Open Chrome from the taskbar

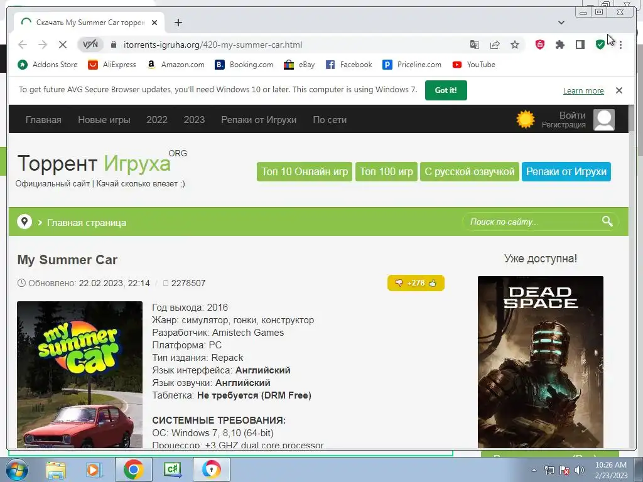(x=133, y=469)
